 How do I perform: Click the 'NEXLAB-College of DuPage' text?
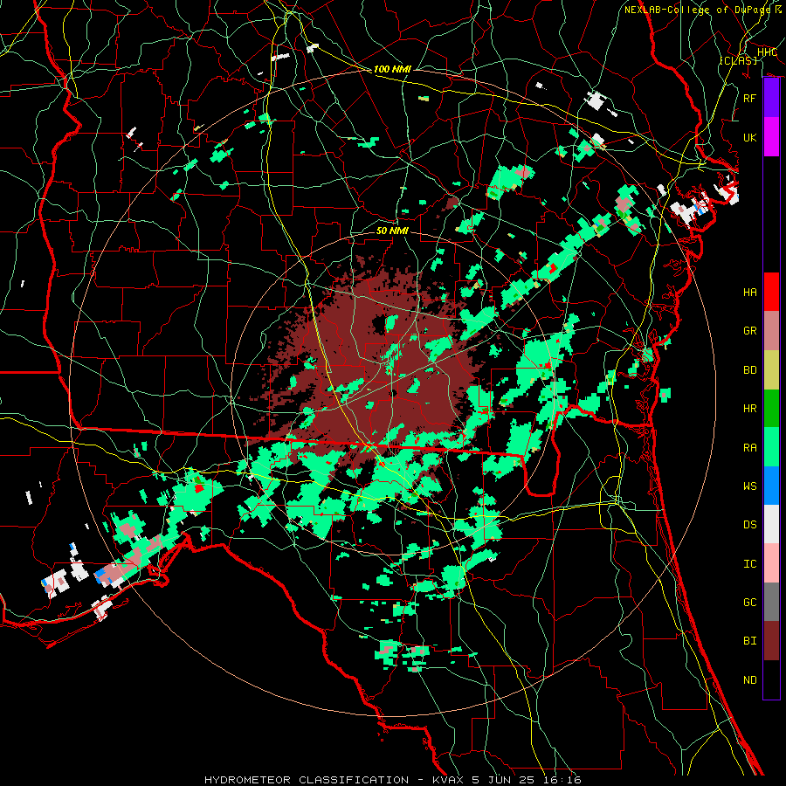click(699, 10)
